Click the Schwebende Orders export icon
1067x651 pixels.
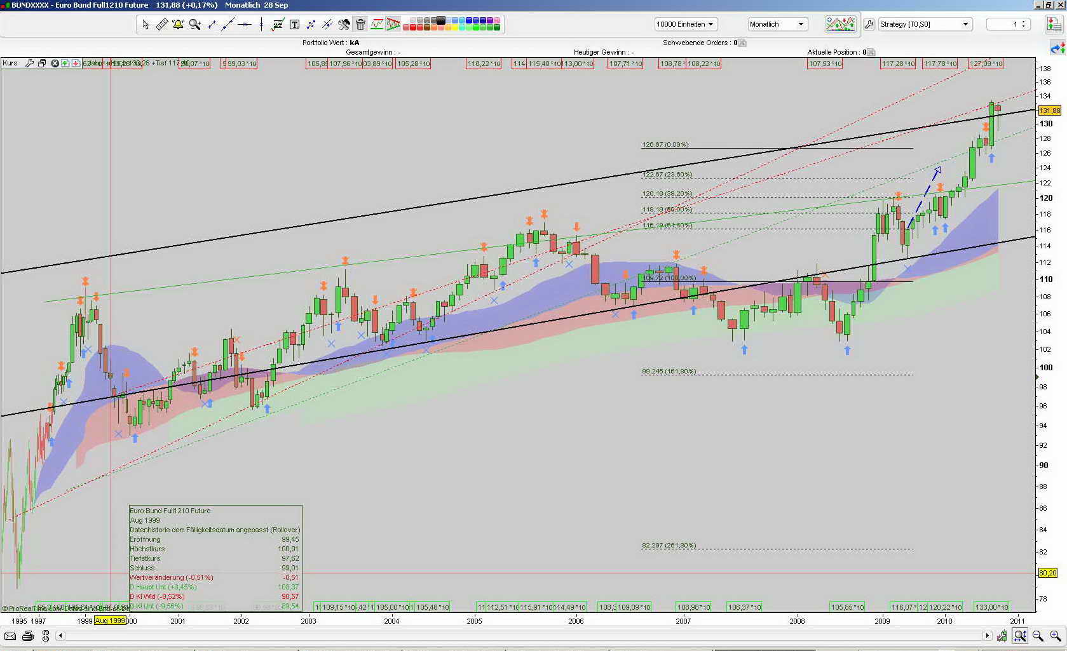pos(742,43)
